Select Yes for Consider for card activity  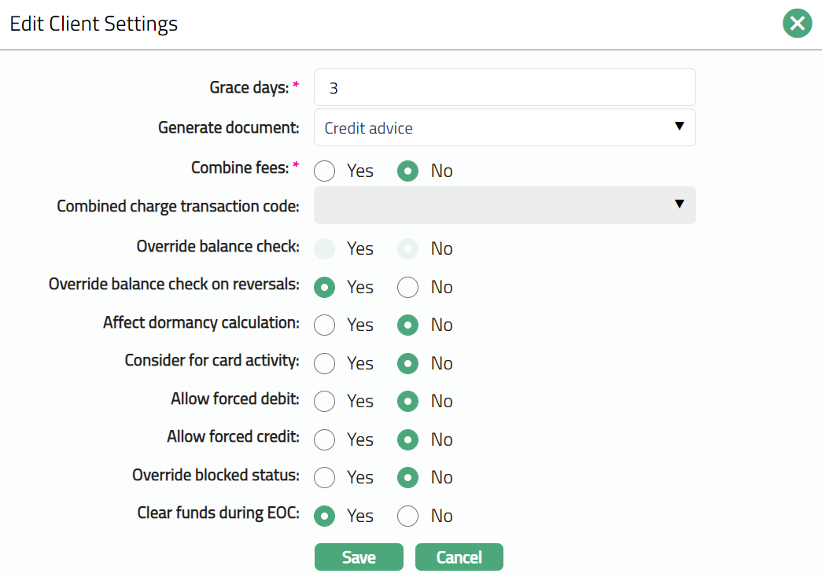coord(325,363)
